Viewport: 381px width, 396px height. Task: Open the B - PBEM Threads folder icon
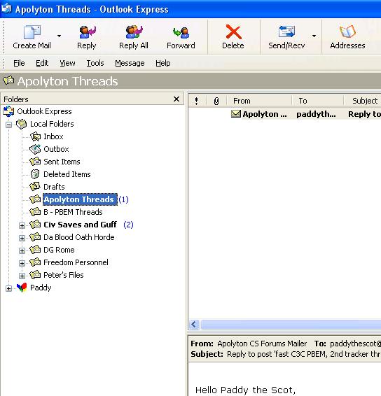[x=35, y=211]
